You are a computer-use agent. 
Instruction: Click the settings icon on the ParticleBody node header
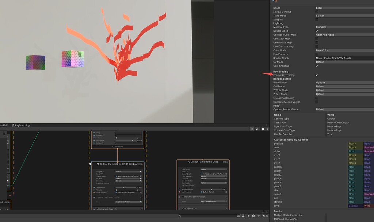point(114,146)
